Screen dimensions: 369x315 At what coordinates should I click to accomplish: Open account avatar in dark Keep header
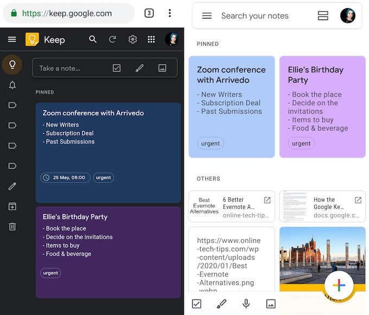(171, 39)
